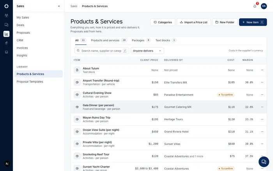This screenshot has width=273, height=171.
Task: Click the Margin column header
Action: tap(248, 60)
